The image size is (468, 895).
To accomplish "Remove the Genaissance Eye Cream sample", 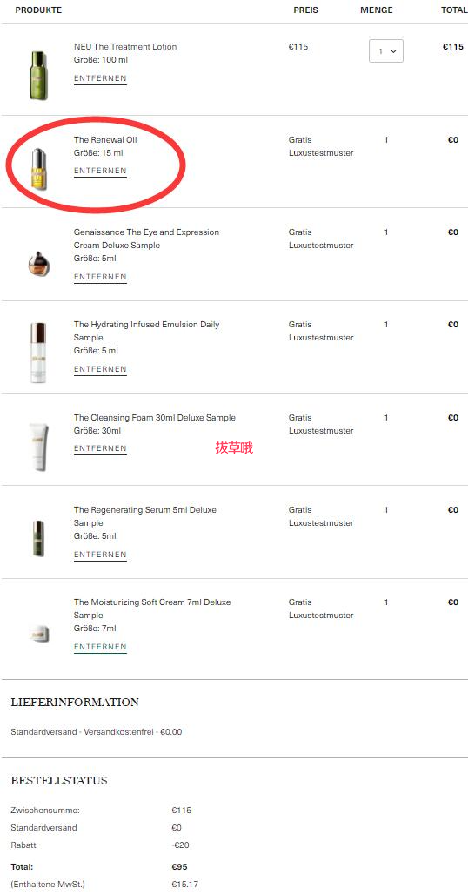I will [100, 277].
